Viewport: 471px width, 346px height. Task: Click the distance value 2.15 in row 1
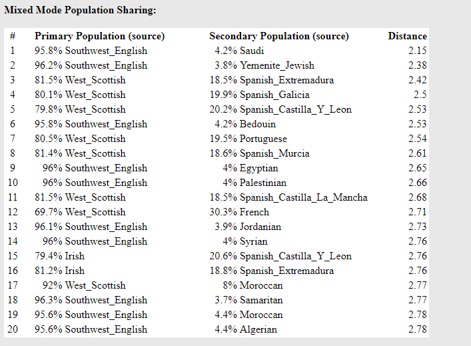417,51
